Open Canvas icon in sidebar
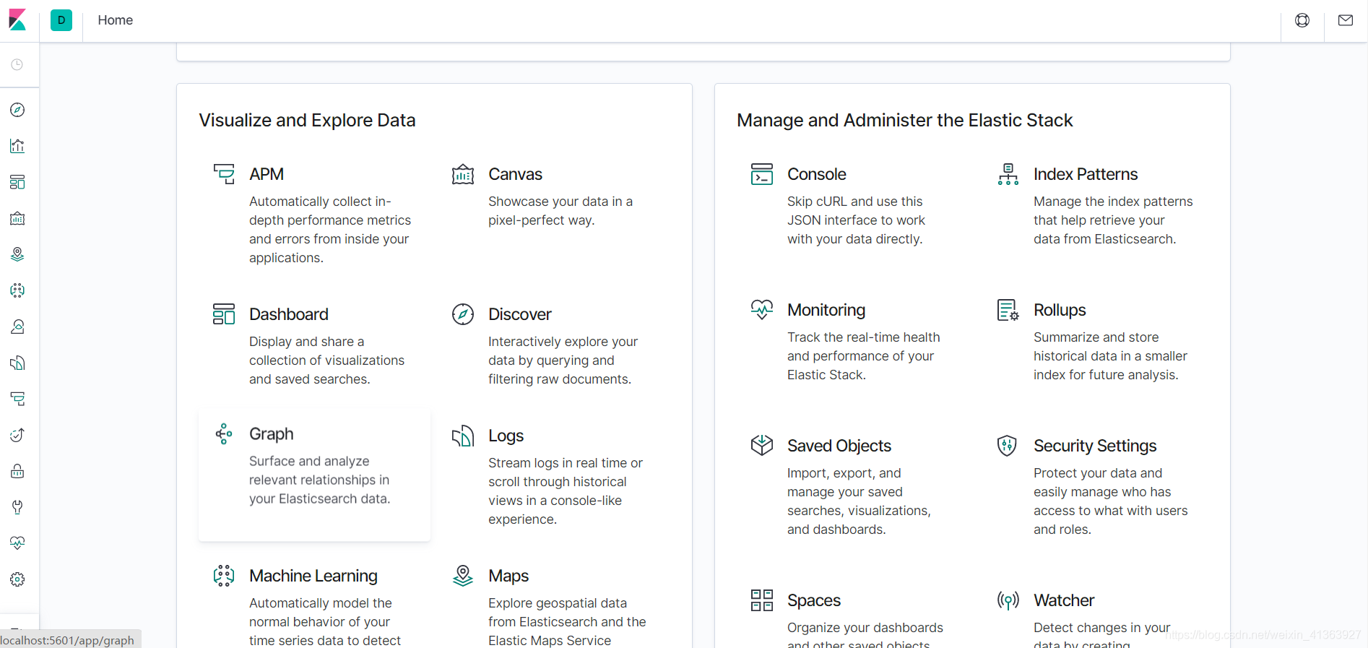The height and width of the screenshot is (648, 1368). coord(17,218)
